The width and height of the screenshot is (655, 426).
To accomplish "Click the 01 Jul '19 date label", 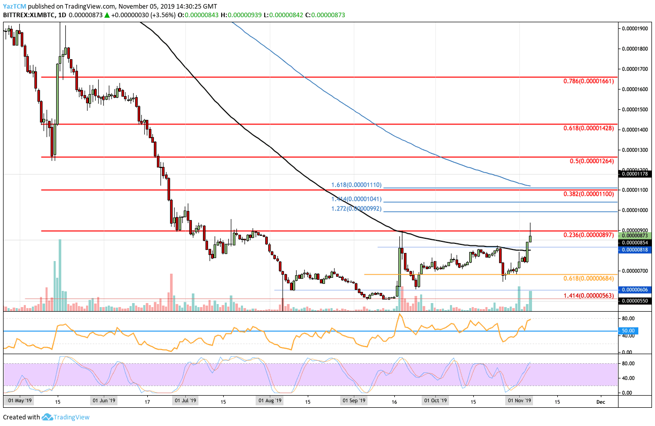I will click(x=185, y=401).
